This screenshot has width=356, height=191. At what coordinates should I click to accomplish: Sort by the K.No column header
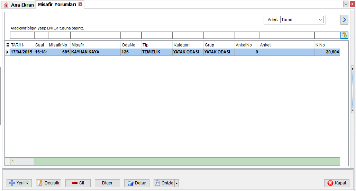pyautogui.click(x=327, y=45)
